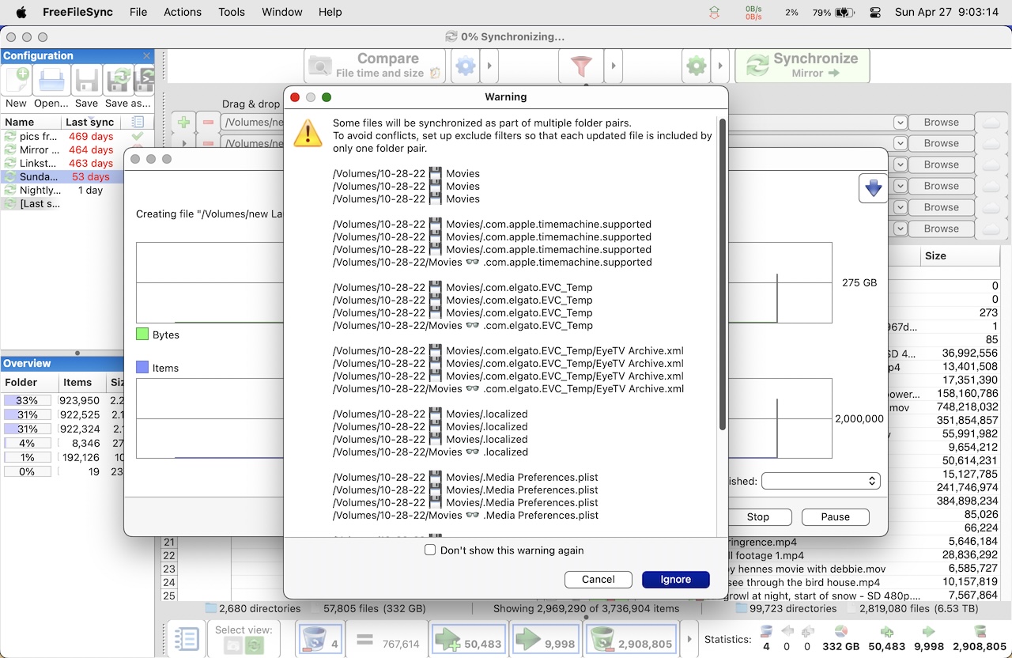The height and width of the screenshot is (658, 1012).
Task: Expand the arrow beside the sync settings gear
Action: 720,66
